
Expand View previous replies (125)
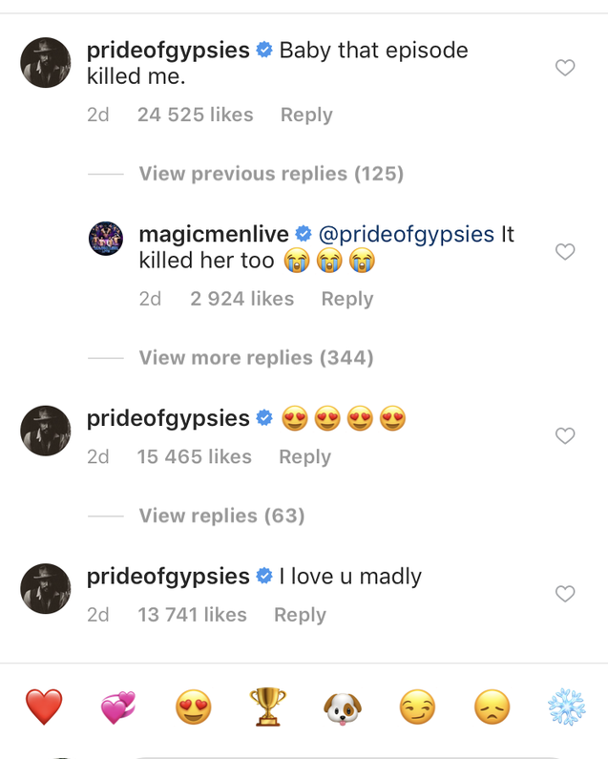point(271,174)
